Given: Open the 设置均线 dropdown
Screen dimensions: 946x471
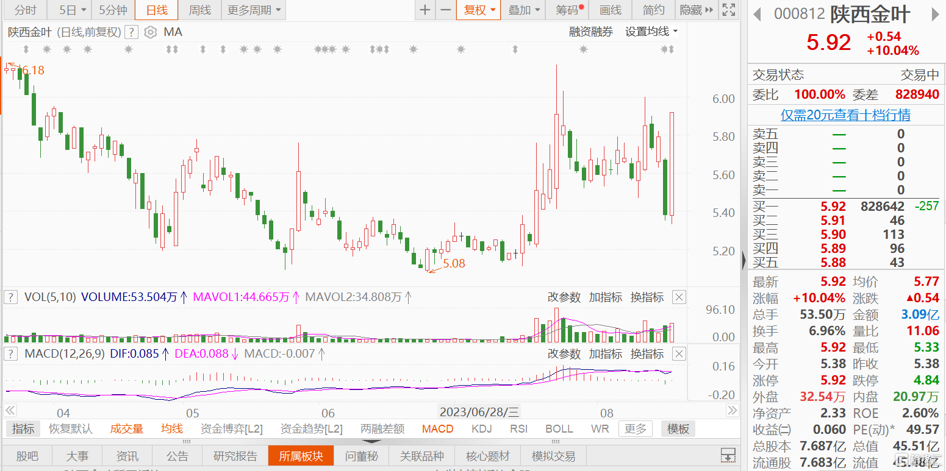Looking at the screenshot, I should pos(651,32).
